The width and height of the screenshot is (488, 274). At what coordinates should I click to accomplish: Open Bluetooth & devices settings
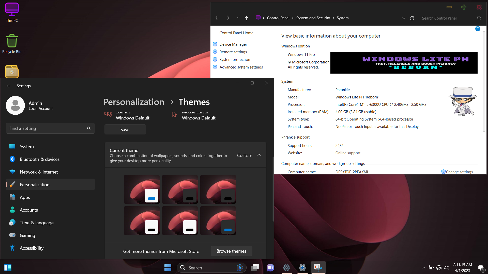pos(50,159)
